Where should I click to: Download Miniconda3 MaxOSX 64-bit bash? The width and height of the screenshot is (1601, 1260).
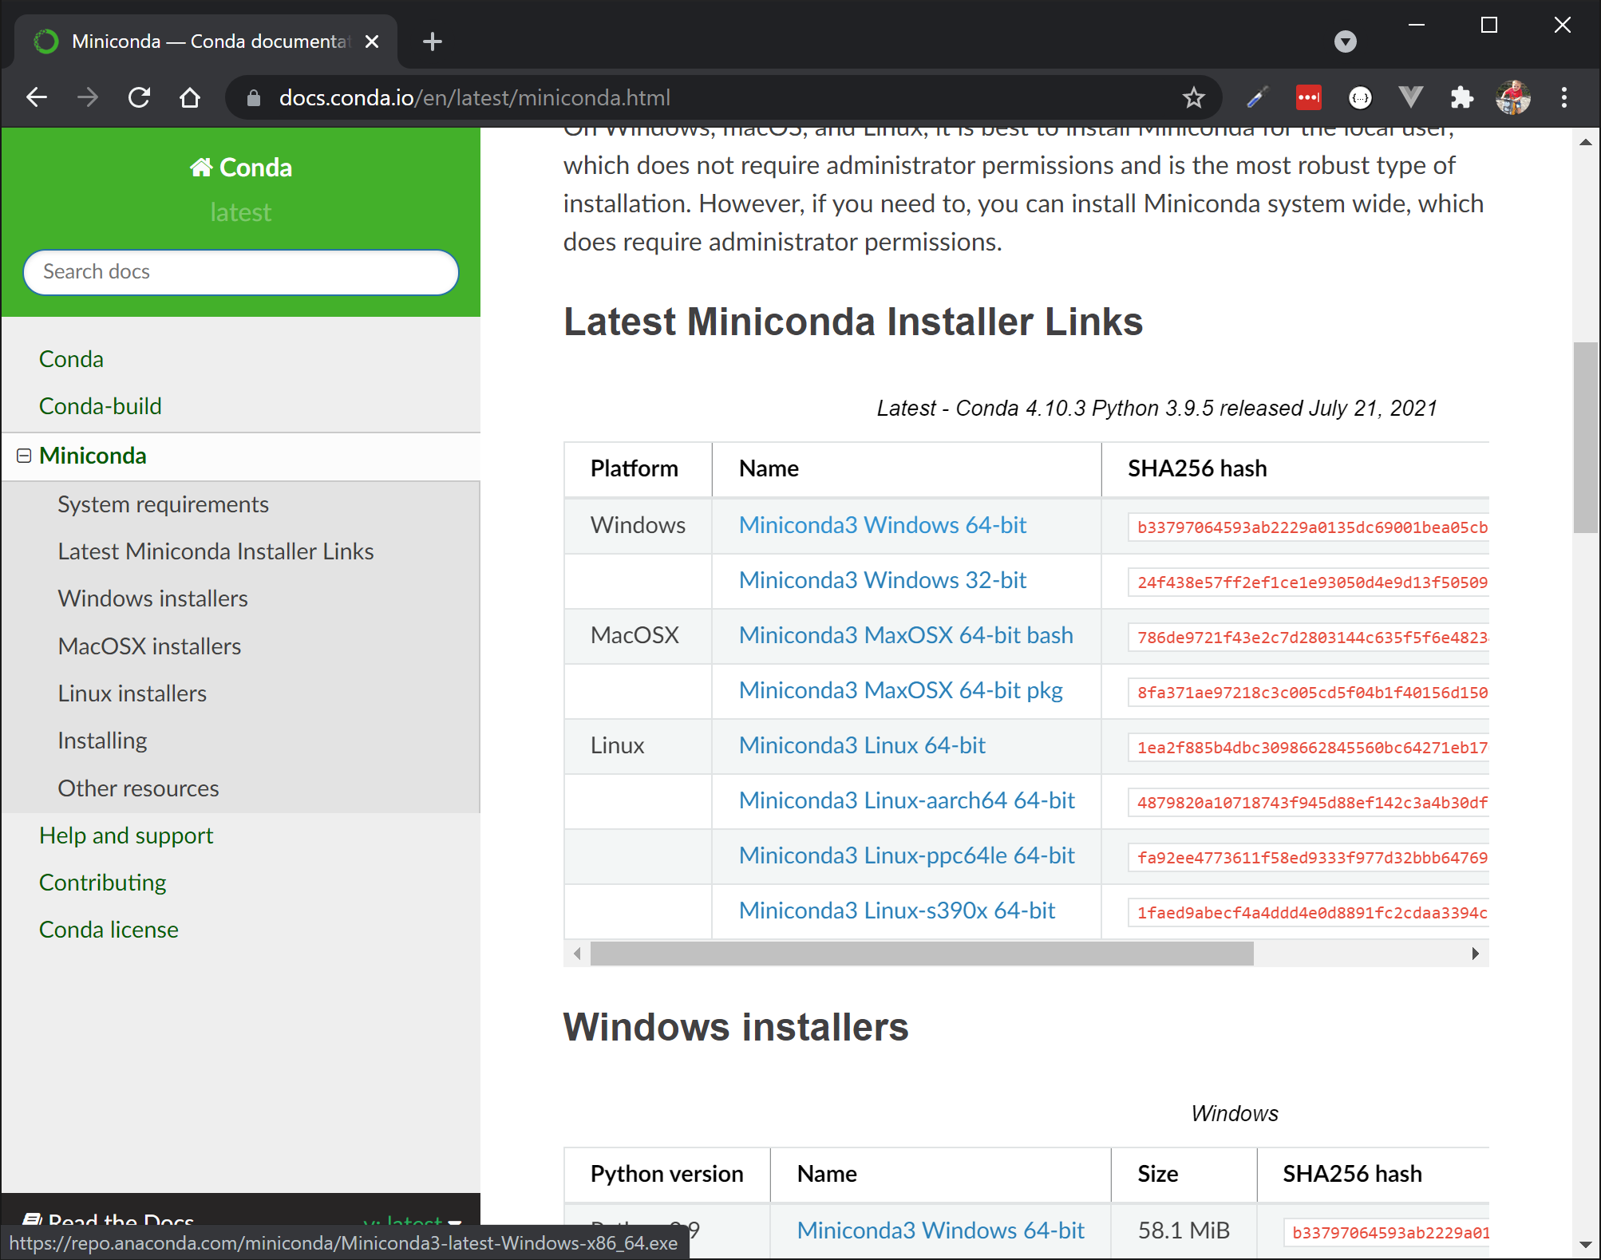906,635
